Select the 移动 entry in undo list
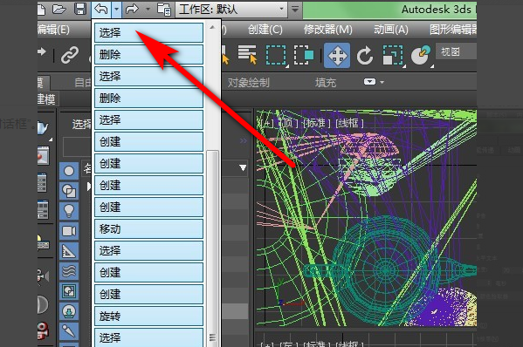This screenshot has width=523, height=347. (148, 228)
